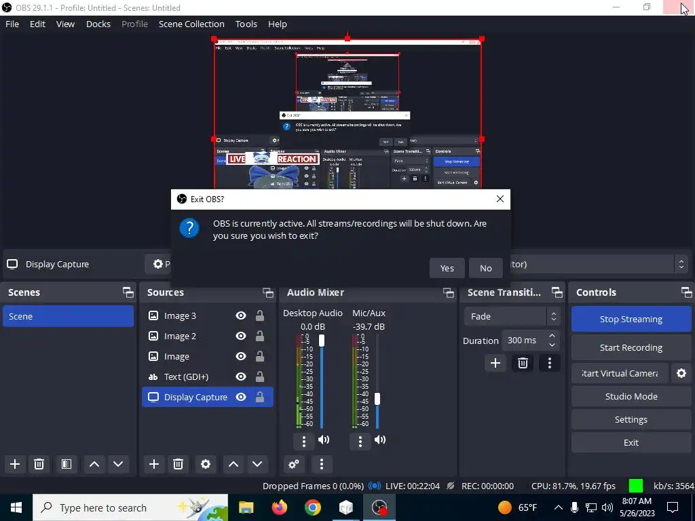The width and height of the screenshot is (695, 521).
Task: Open the Tools menu
Action: (x=246, y=24)
